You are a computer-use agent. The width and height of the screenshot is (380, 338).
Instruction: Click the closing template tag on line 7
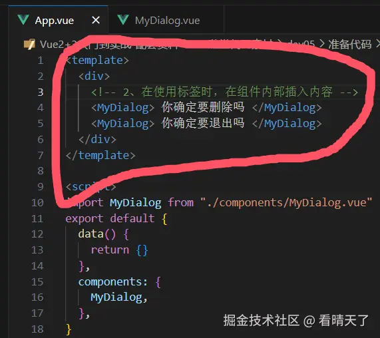click(x=100, y=155)
